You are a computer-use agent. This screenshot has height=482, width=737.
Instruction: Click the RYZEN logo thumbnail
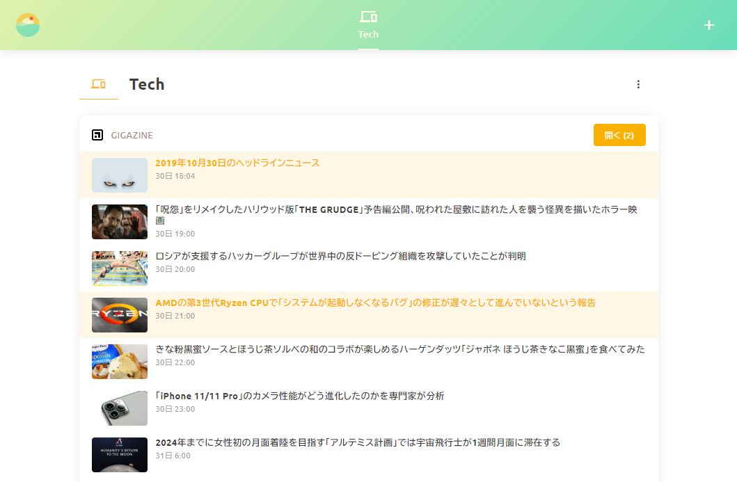click(x=120, y=315)
